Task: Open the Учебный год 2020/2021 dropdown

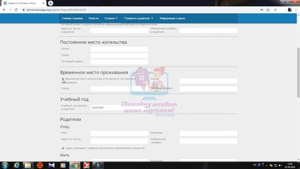Action: pos(119,108)
